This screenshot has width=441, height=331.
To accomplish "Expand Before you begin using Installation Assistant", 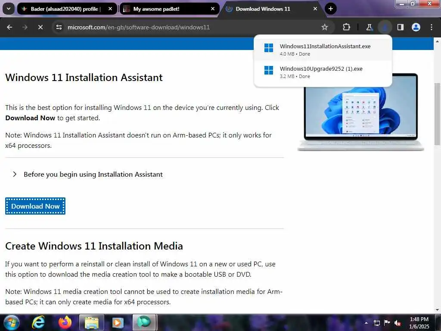I will (x=88, y=174).
